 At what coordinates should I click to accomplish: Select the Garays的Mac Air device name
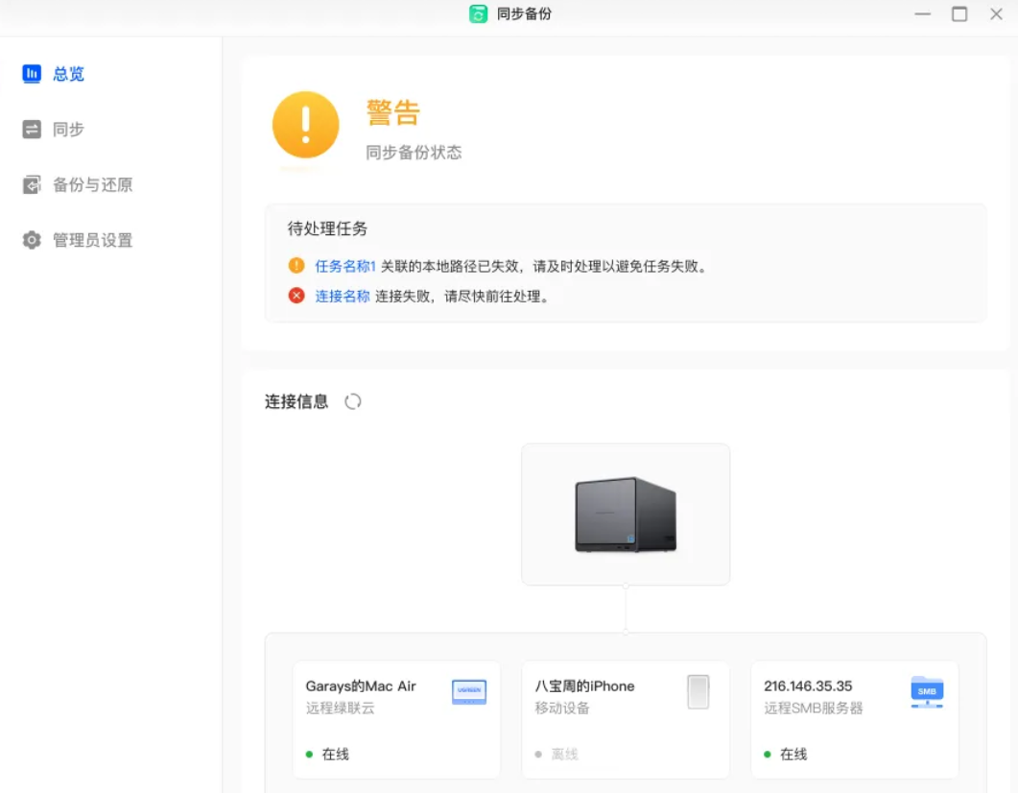(x=361, y=685)
